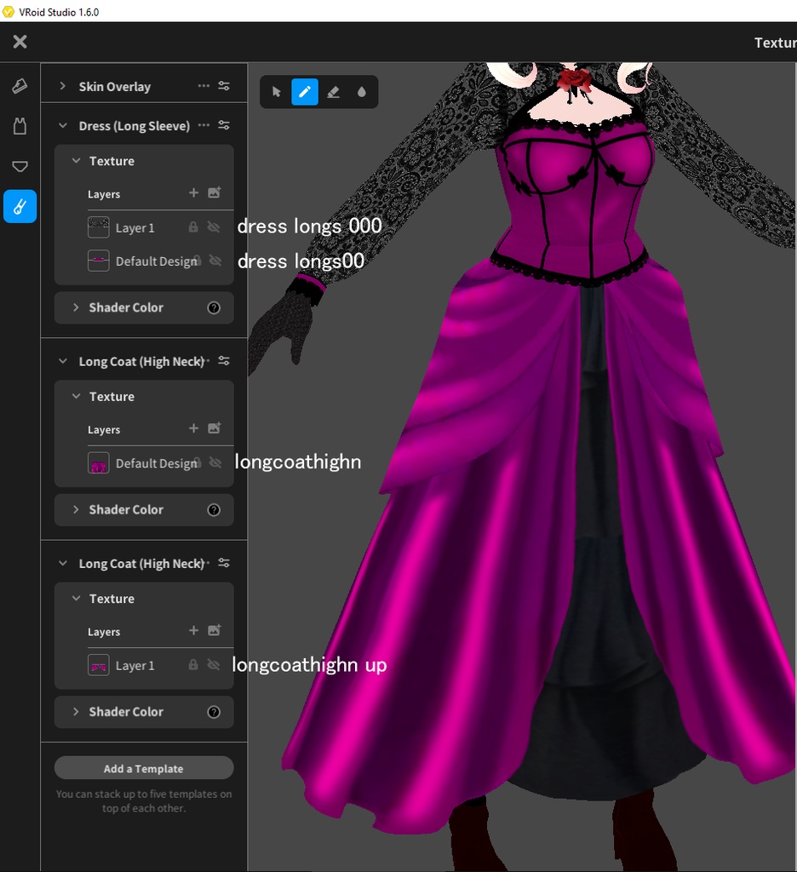
Task: Switch to the Eraser tool
Action: 332,91
